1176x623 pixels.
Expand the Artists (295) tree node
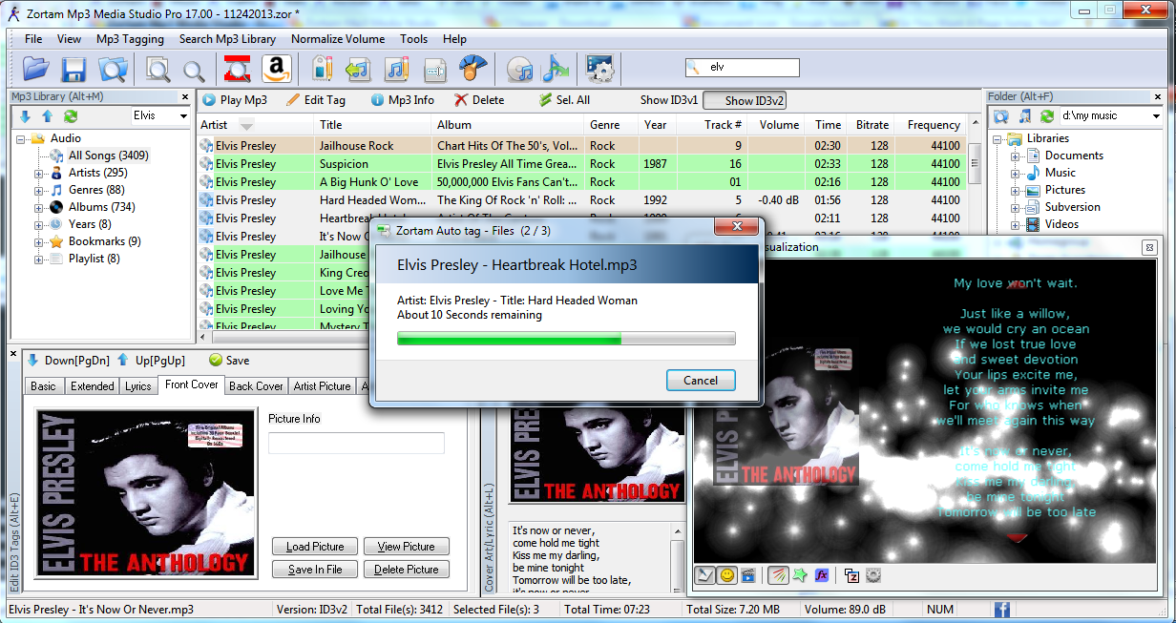point(39,174)
